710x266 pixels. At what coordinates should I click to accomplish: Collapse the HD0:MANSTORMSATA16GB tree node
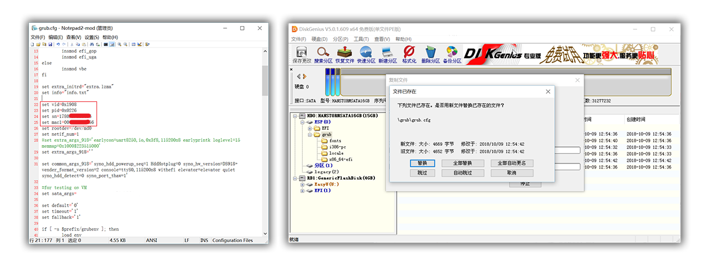pos(294,116)
